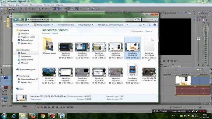The image size is (212, 119).
Task: Click the Record button in Vegas transport
Action: click(38, 107)
